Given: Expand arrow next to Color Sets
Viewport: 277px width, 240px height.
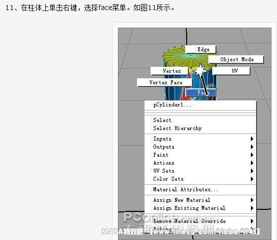Looking at the screenshot, I should [x=252, y=179].
